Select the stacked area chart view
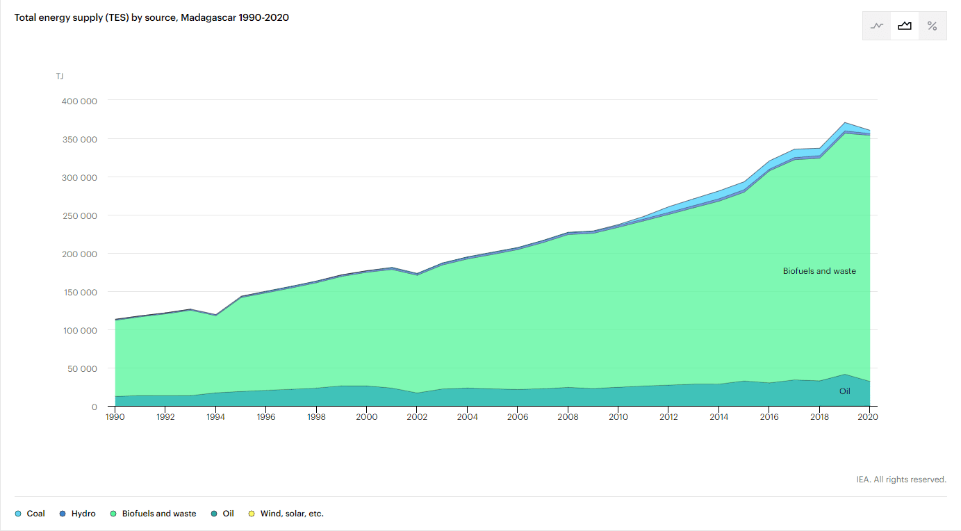Screen dimensions: 961x531 point(905,26)
